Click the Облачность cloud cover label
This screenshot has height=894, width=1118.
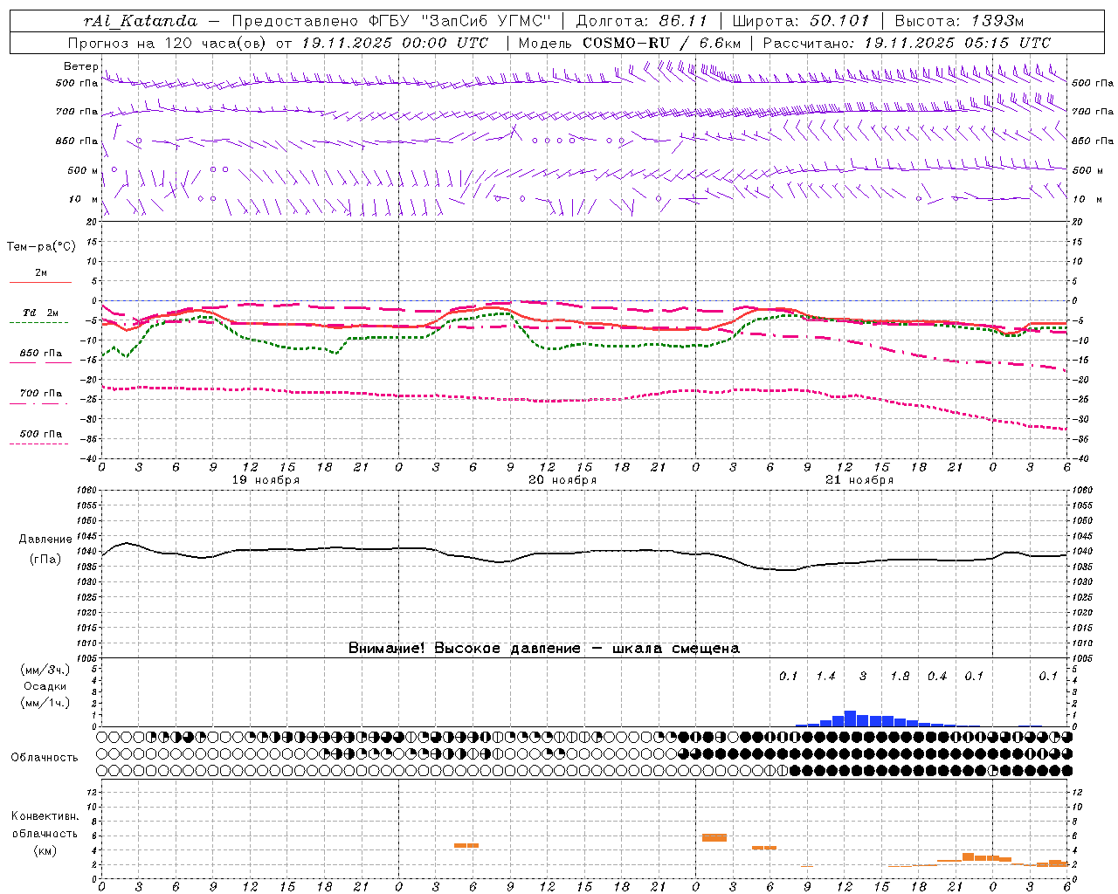coord(45,758)
